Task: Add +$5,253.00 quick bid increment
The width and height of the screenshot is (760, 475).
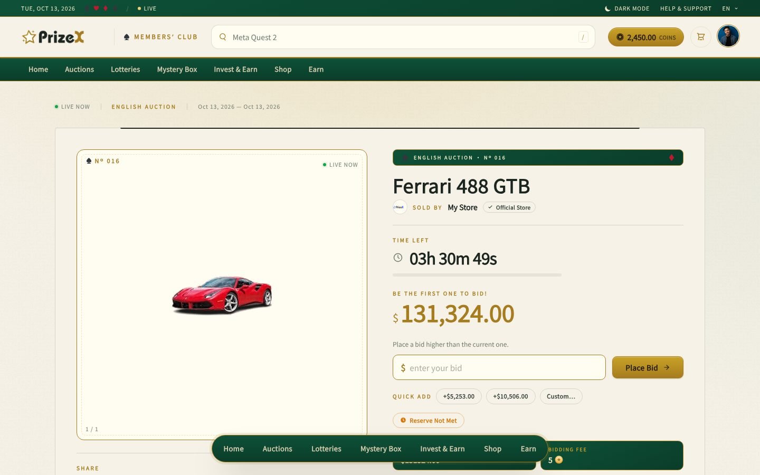Action: (x=459, y=396)
